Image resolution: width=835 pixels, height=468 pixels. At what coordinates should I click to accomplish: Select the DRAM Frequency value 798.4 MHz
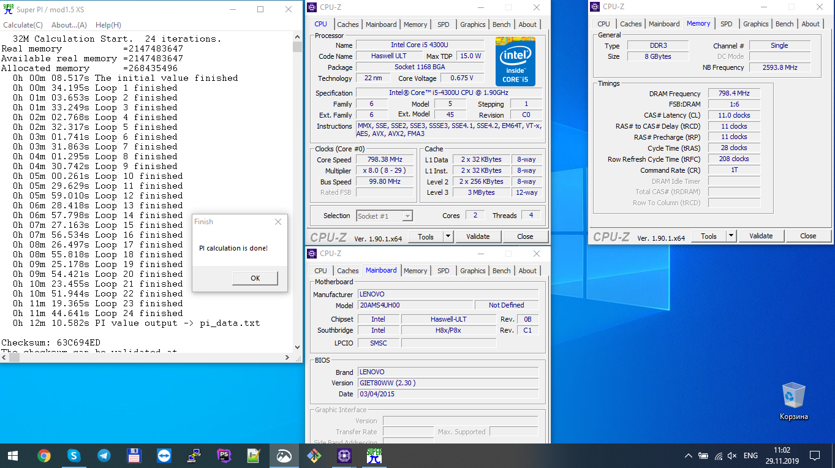tap(734, 94)
